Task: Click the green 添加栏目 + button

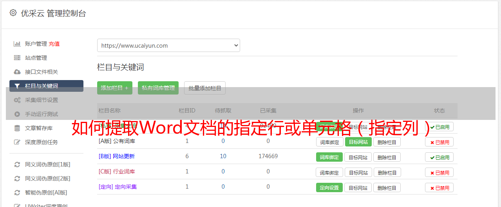Action: click(115, 88)
